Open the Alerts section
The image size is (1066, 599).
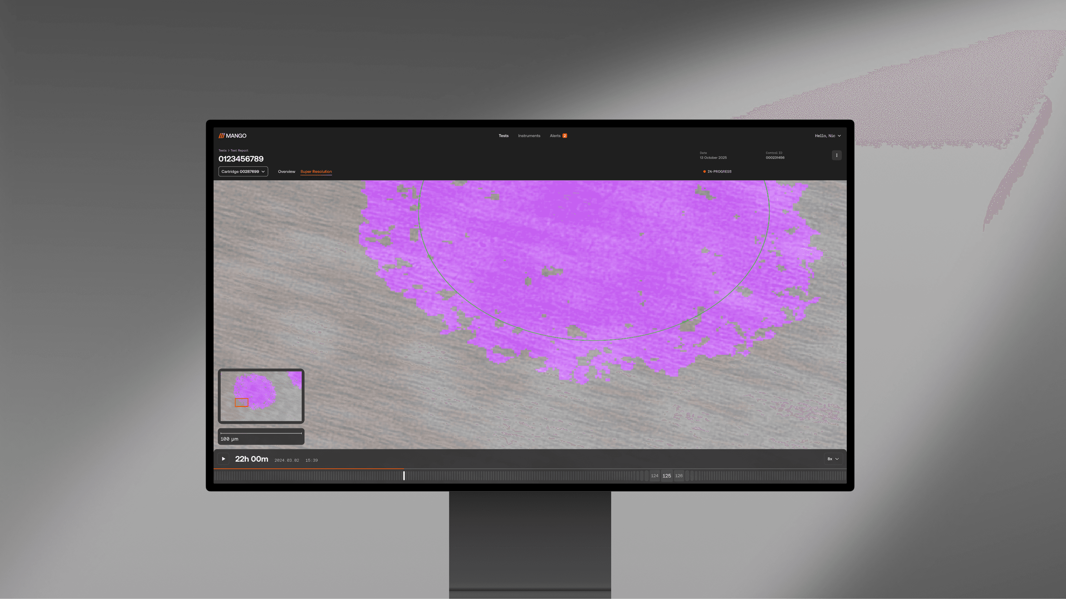click(555, 136)
